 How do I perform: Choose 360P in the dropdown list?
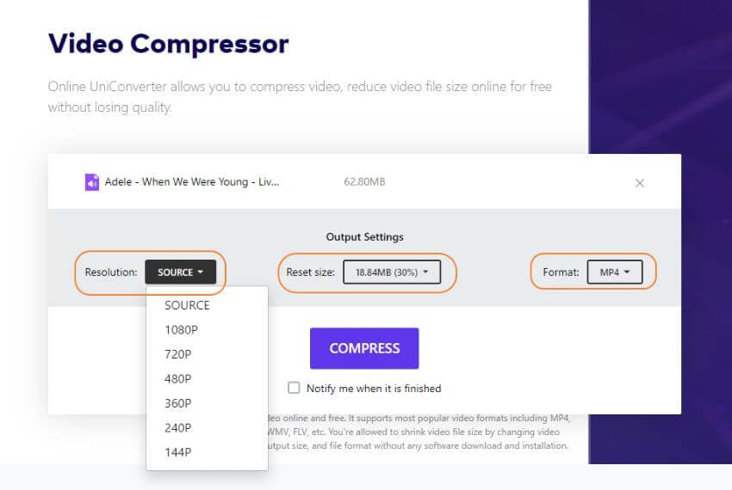(177, 403)
